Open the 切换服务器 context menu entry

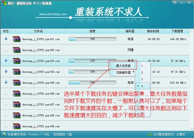click(122, 72)
